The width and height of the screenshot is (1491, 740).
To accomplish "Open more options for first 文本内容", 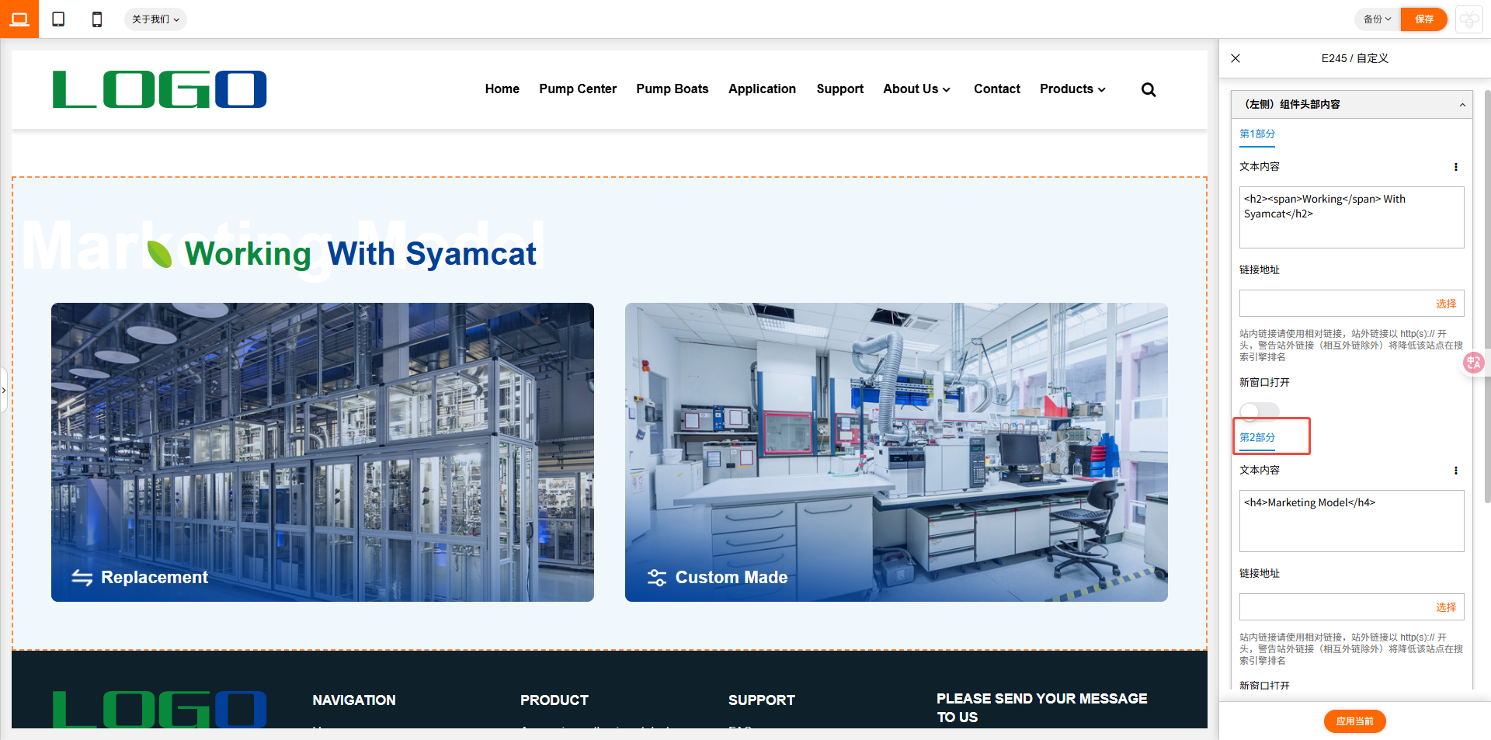I will tap(1456, 167).
